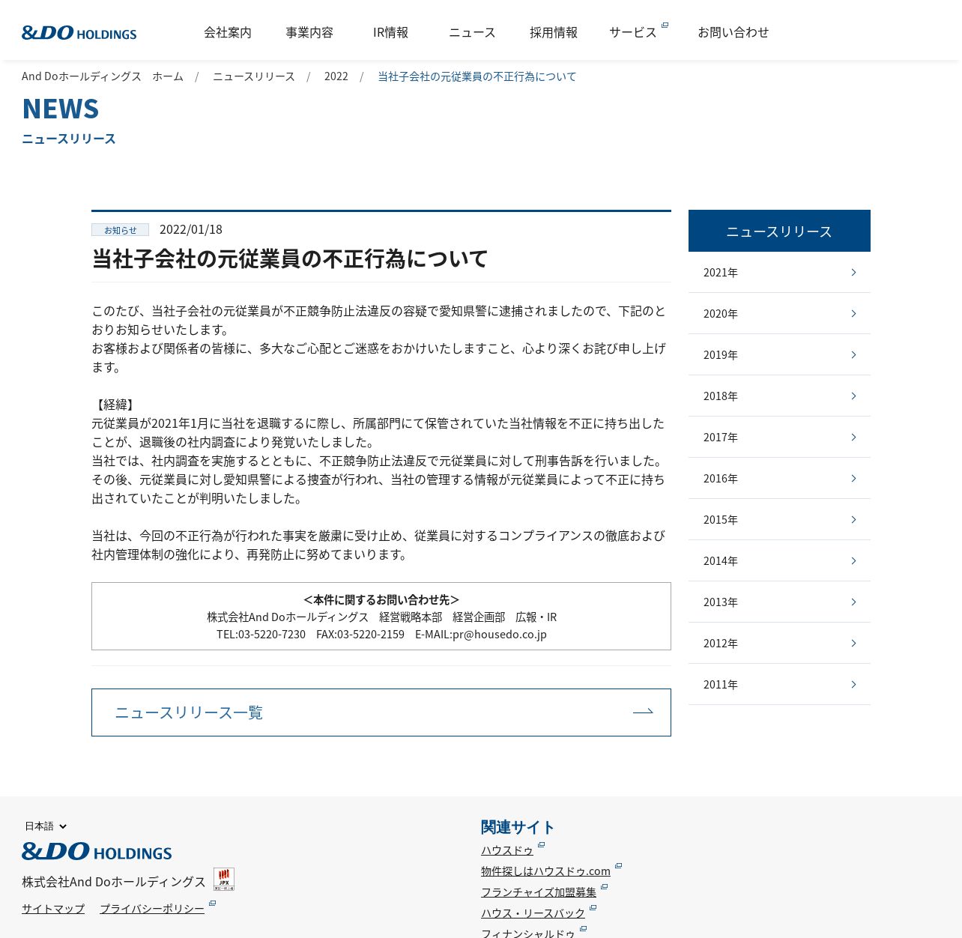962x938 pixels.
Task: Expand the 2020年 news archive chevron
Action: (853, 313)
